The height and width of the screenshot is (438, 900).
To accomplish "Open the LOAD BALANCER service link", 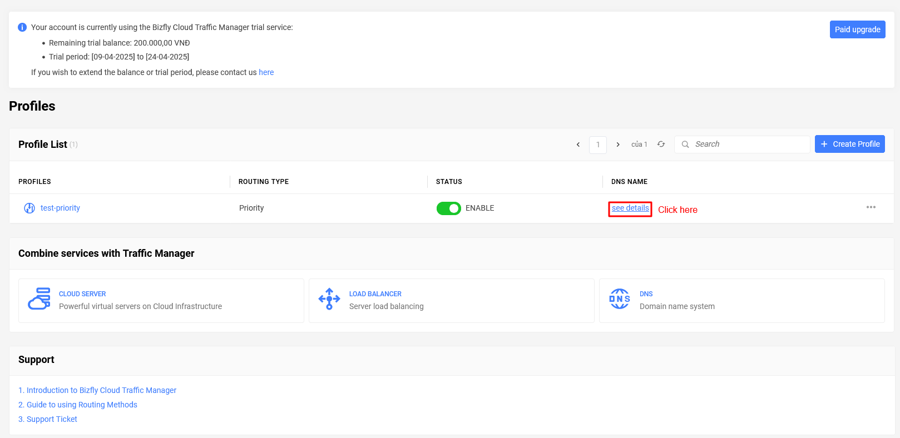I will pyautogui.click(x=375, y=294).
